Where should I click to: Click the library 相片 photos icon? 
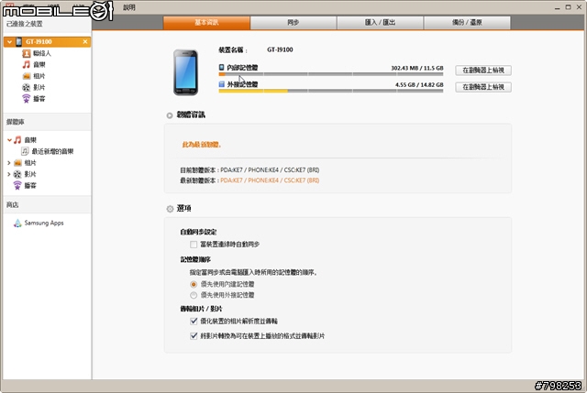[17, 163]
